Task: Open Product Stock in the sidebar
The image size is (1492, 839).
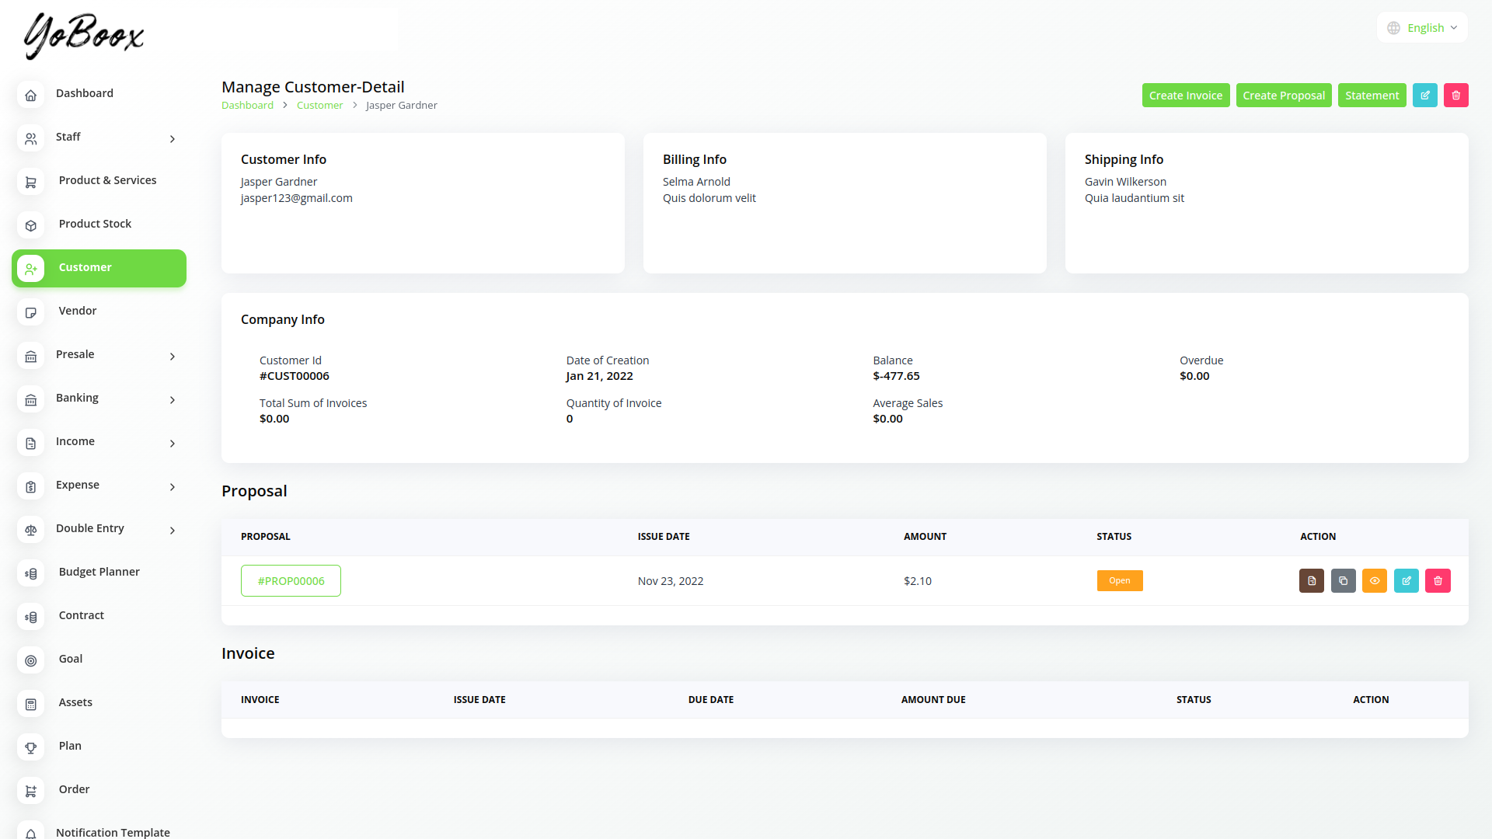Action: pos(95,224)
